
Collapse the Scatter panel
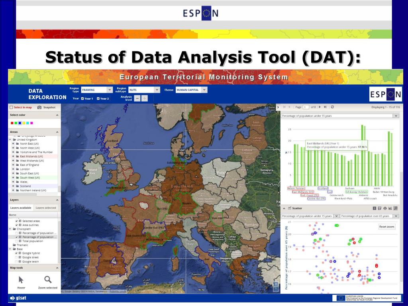pyautogui.click(x=284, y=208)
